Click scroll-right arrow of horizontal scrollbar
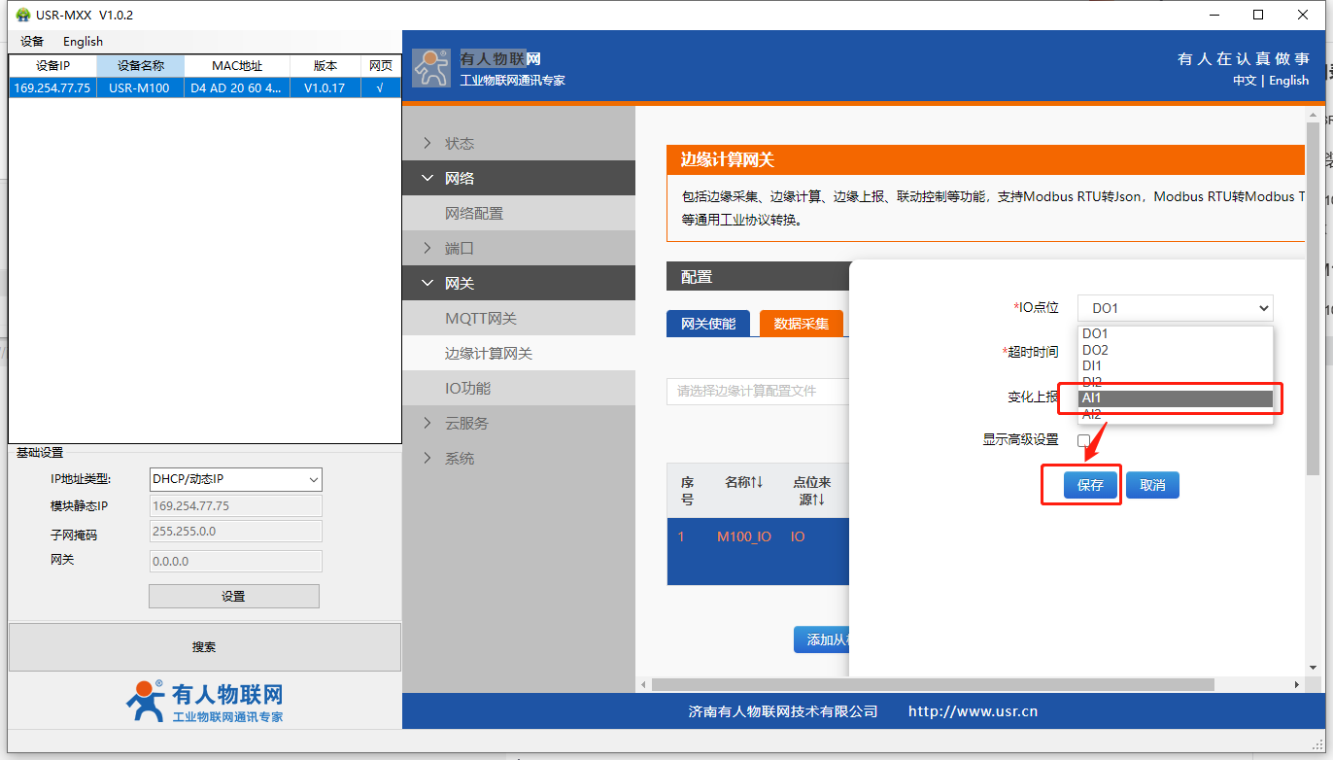This screenshot has width=1333, height=760. coord(1297,684)
